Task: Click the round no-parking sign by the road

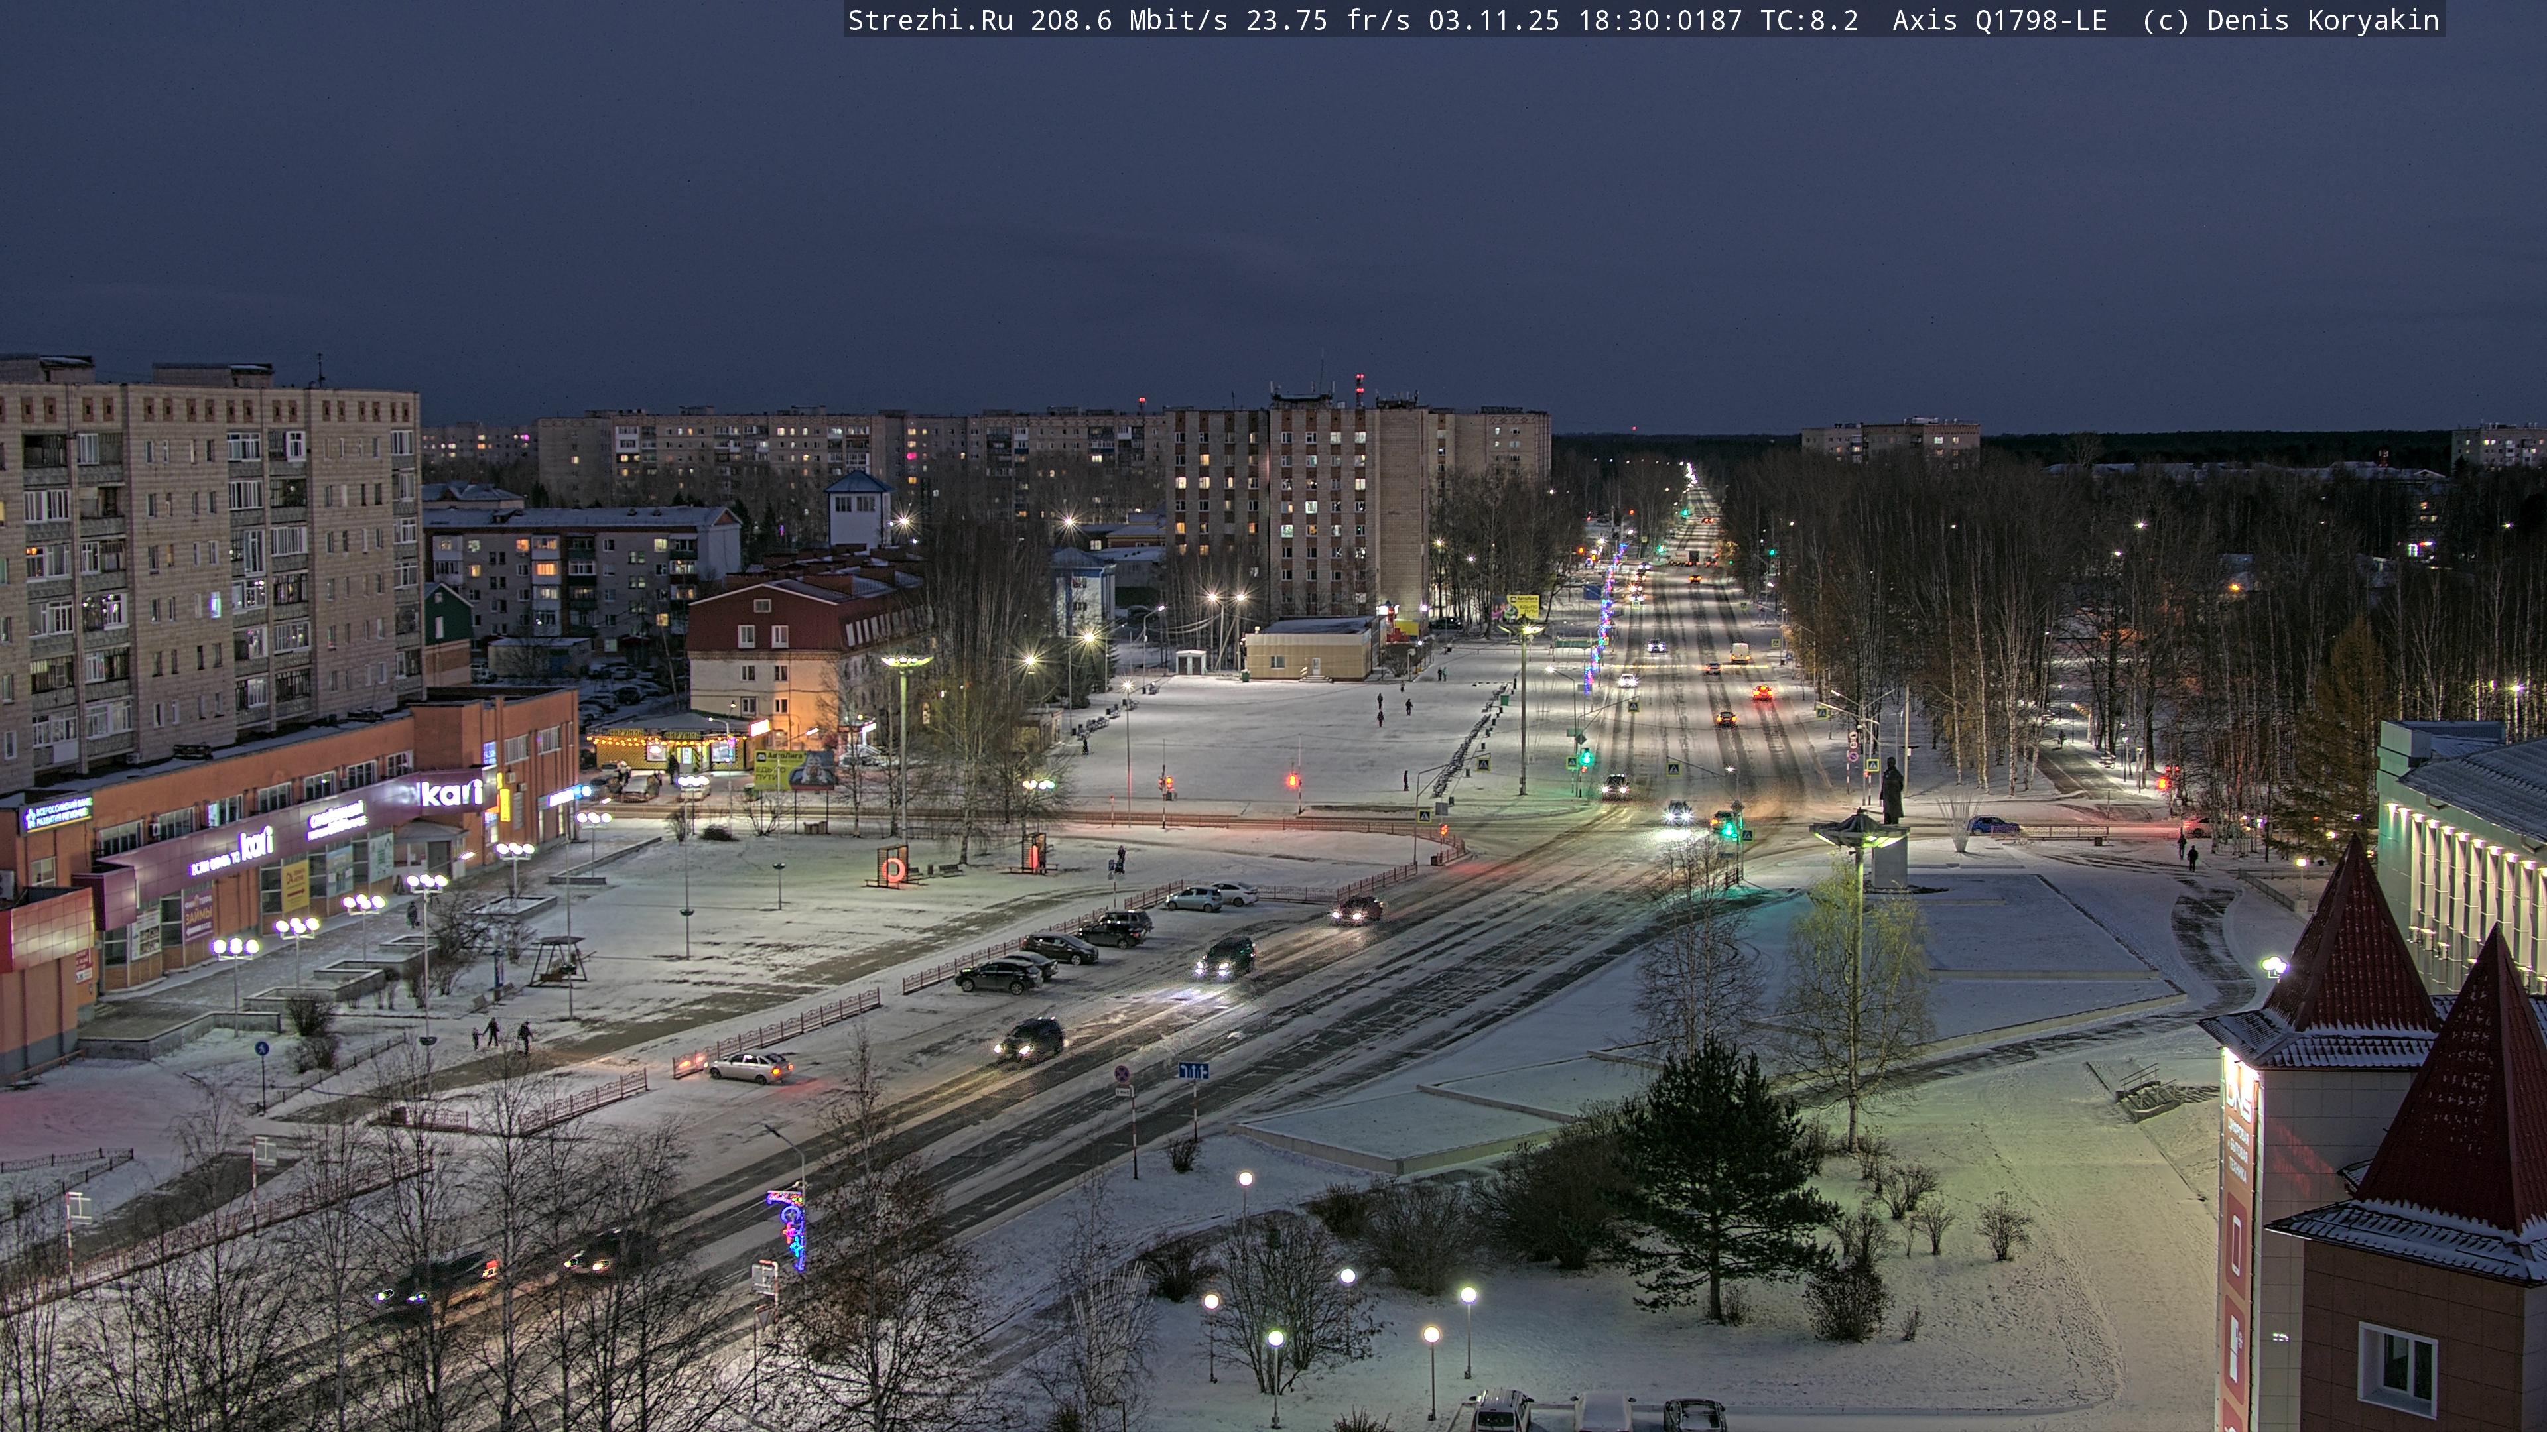Action: tap(1122, 1073)
